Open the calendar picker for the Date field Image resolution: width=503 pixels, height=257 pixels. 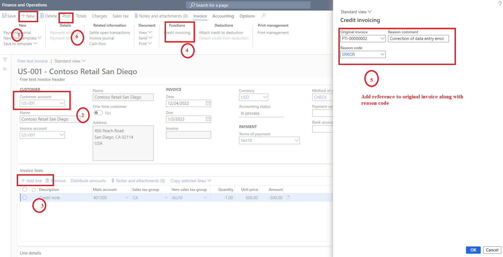(208, 103)
